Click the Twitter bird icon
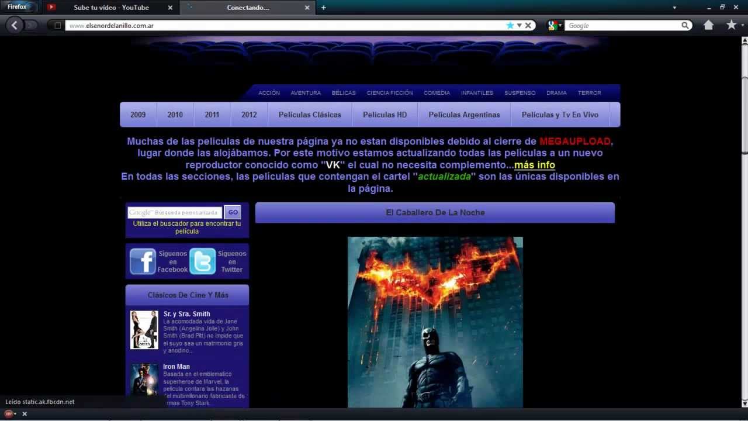The height and width of the screenshot is (421, 748). point(202,261)
